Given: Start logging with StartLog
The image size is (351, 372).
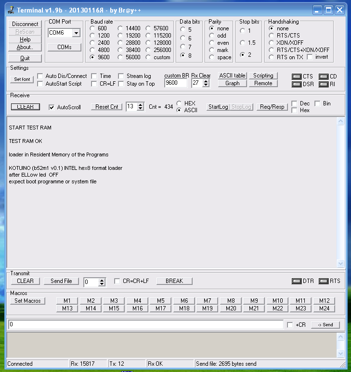Looking at the screenshot, I should click(x=218, y=107).
